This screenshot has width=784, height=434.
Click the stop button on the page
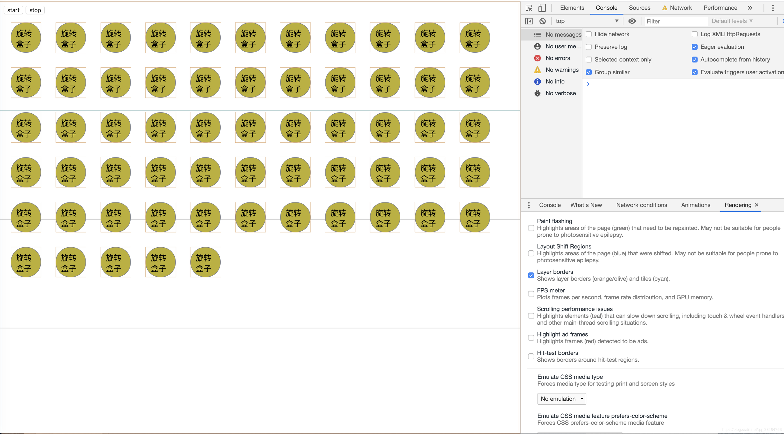tap(35, 10)
